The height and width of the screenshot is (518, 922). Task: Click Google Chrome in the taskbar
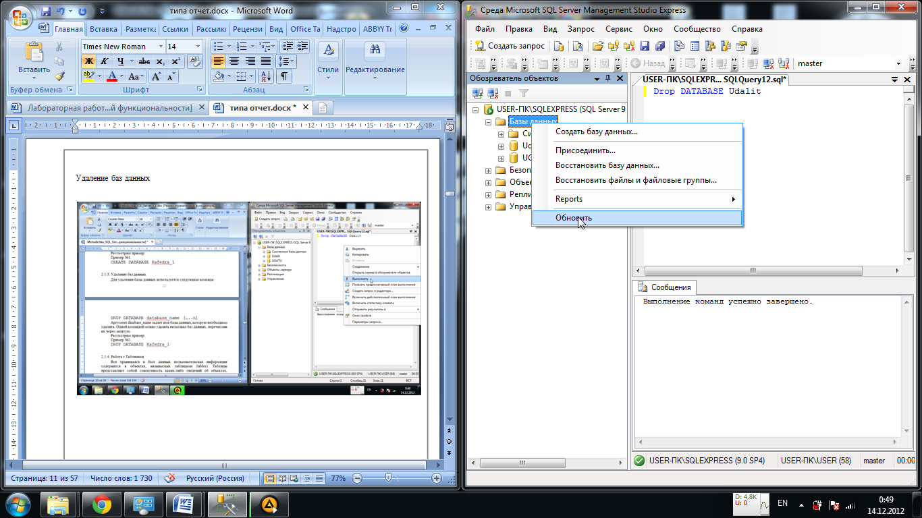click(102, 505)
